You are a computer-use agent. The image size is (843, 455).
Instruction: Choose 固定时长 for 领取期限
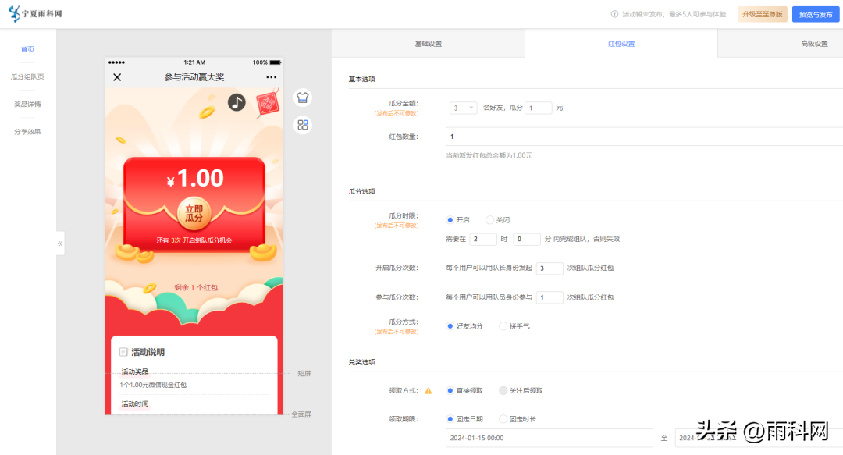pyautogui.click(x=503, y=419)
